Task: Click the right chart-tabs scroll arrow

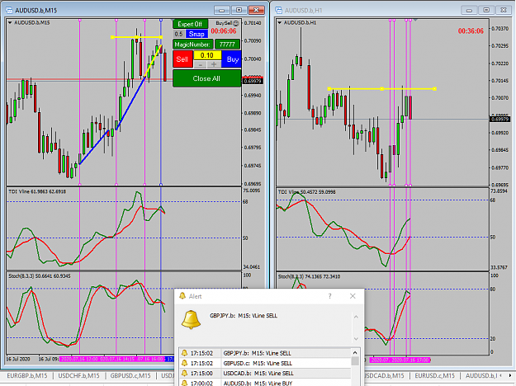Action: point(511,375)
